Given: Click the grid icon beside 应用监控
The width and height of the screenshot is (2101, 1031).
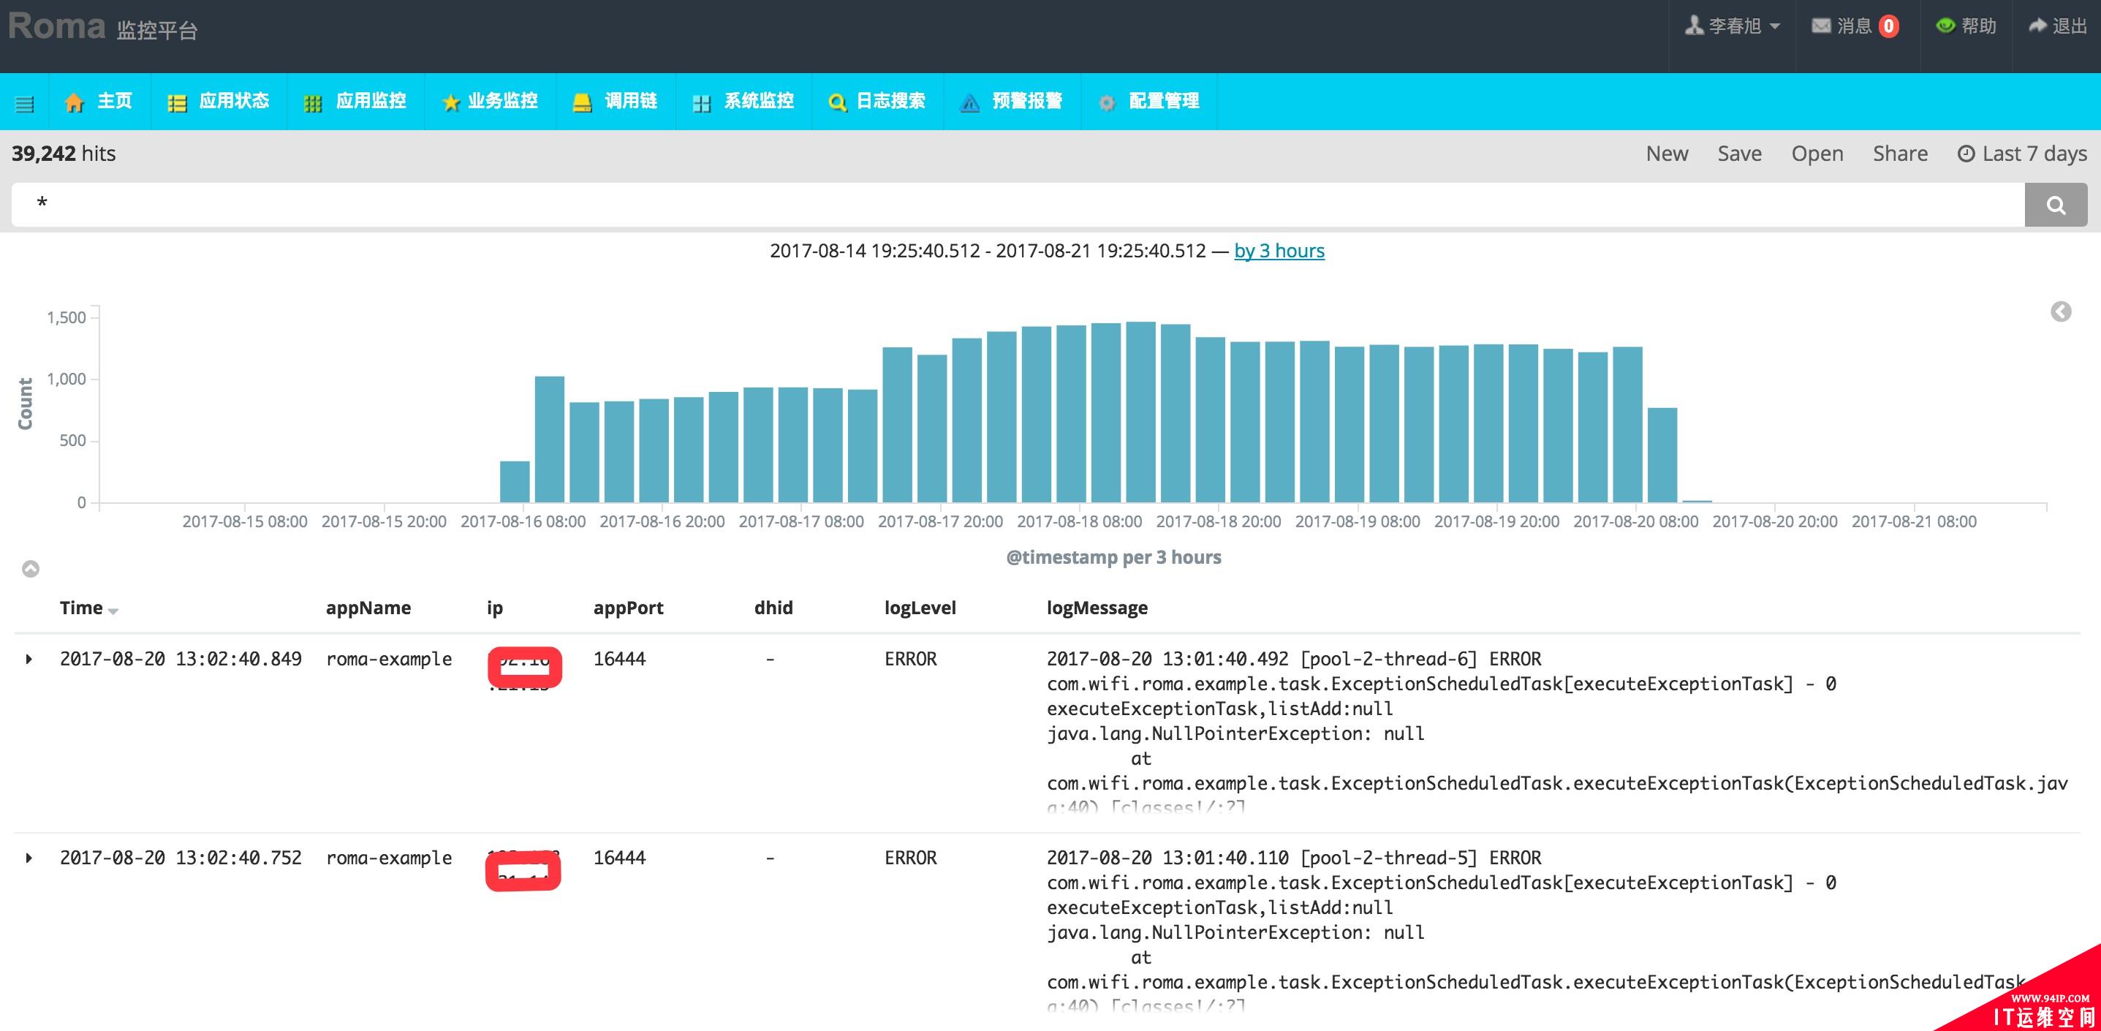Looking at the screenshot, I should 312,103.
